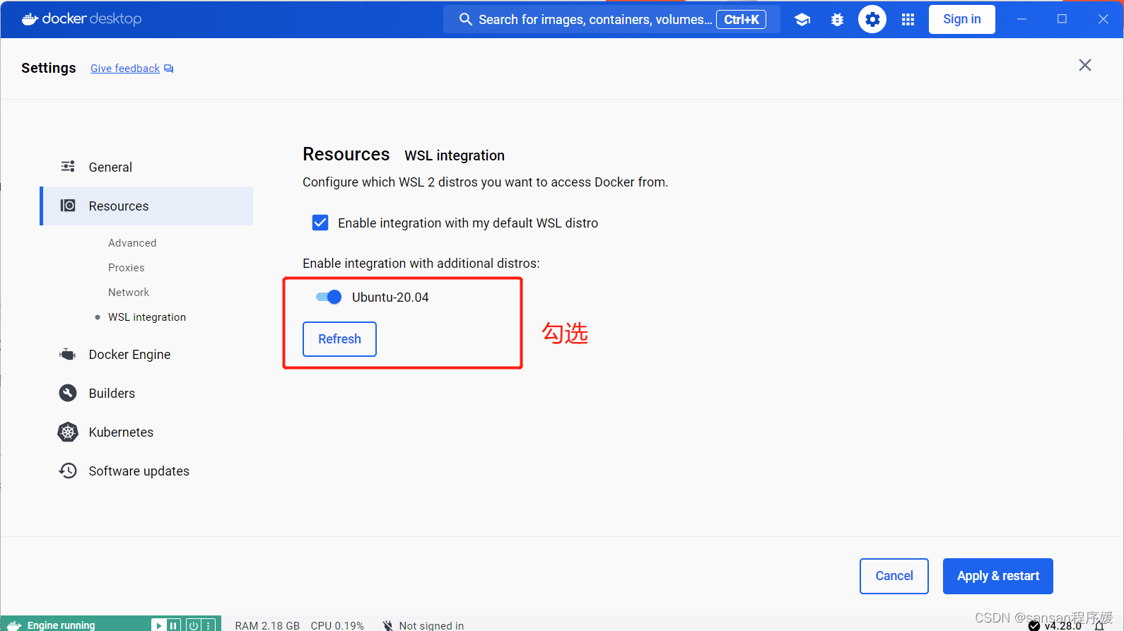Click the Software updates history icon
Viewport: 1124px width, 631px height.
tap(68, 471)
